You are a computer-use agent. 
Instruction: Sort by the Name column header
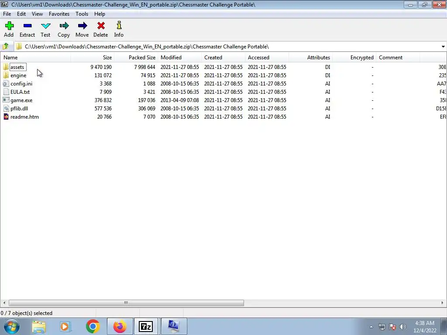(36, 58)
